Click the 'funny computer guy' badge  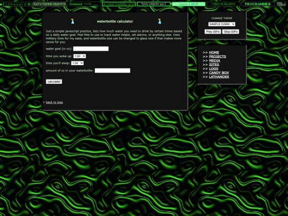pos(154,4)
